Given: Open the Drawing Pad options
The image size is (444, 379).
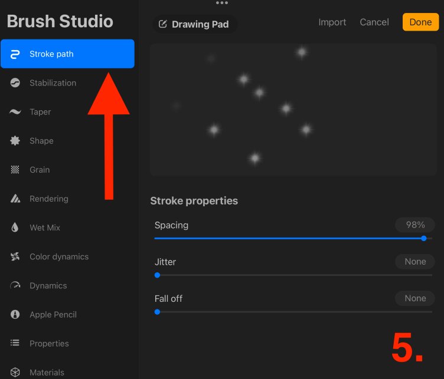Looking at the screenshot, I should tap(195, 24).
